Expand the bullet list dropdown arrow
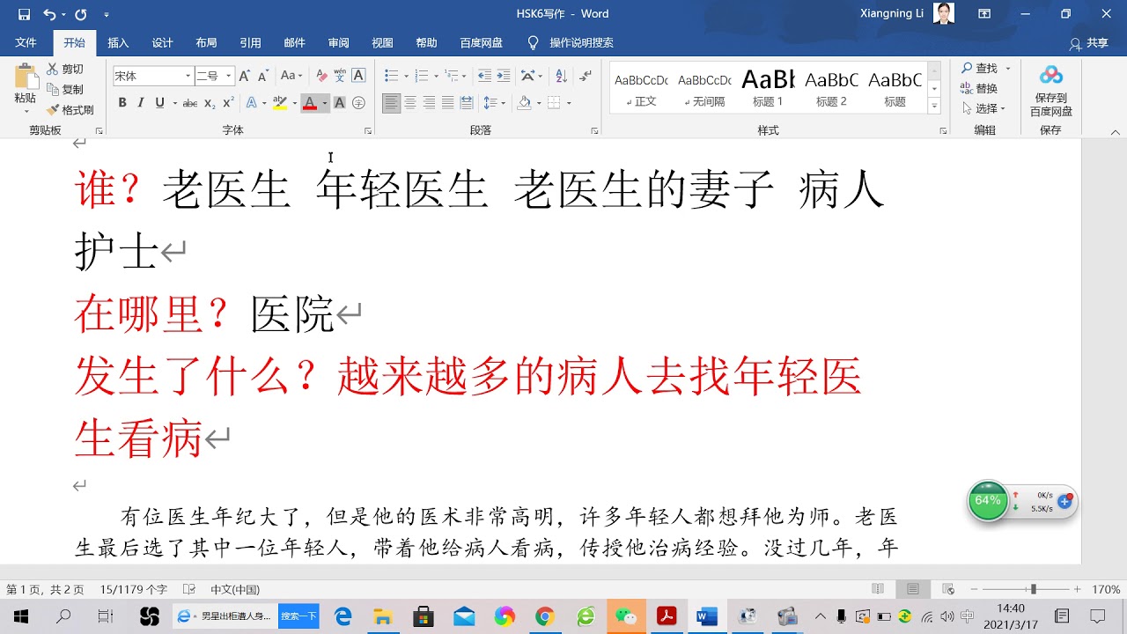This screenshot has height=634, width=1127. (x=405, y=77)
